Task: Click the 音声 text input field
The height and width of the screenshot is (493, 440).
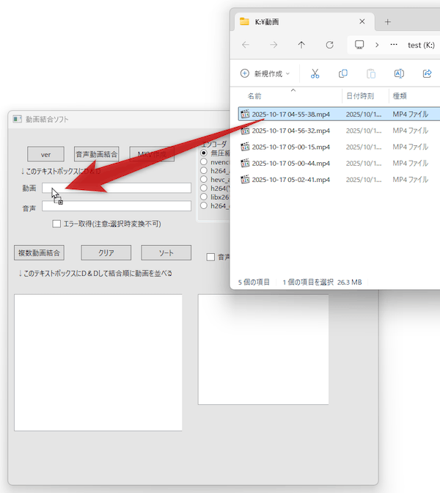Action: coord(116,206)
